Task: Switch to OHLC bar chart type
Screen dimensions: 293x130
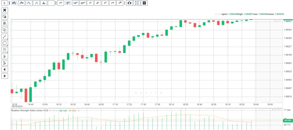Action: pos(29,3)
